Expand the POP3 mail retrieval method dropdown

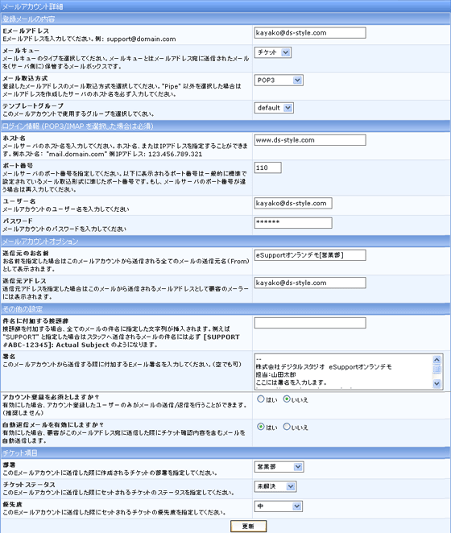tap(279, 81)
